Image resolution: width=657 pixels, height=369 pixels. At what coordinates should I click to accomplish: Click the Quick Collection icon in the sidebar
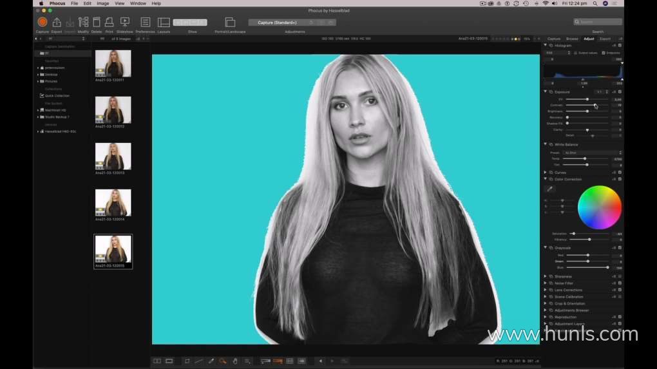click(42, 95)
